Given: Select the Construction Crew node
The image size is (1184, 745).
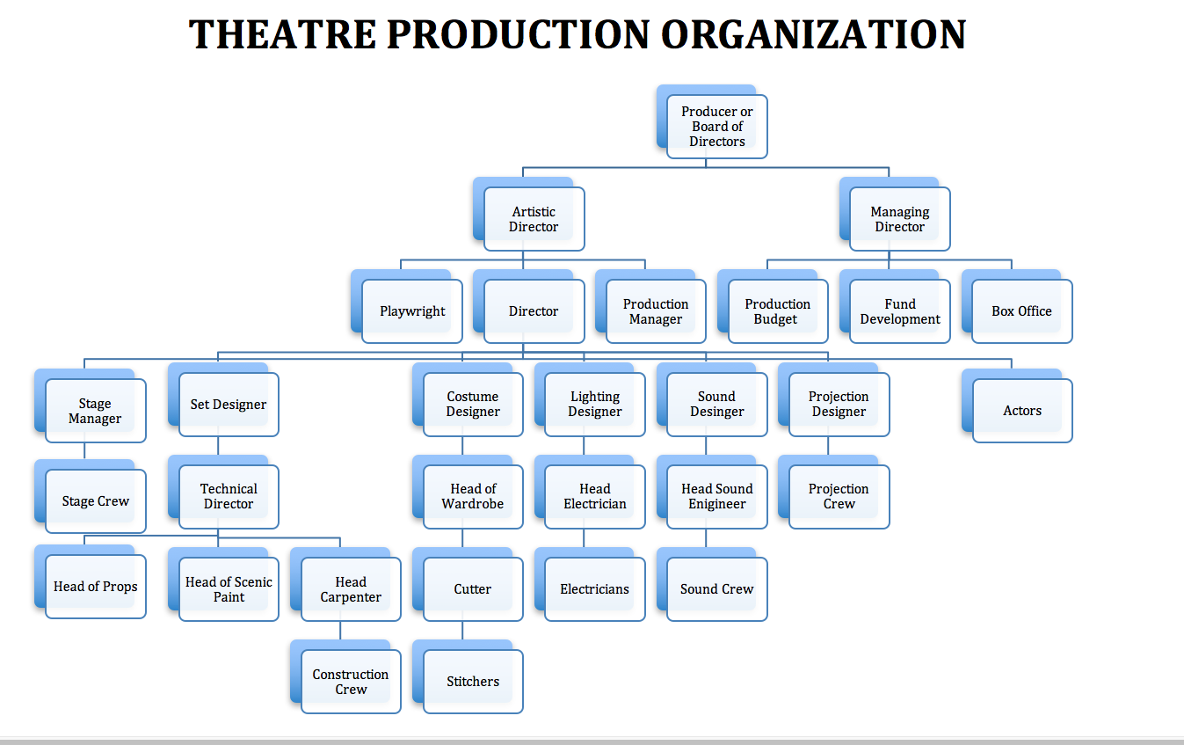Looking at the screenshot, I should pyautogui.click(x=351, y=682).
